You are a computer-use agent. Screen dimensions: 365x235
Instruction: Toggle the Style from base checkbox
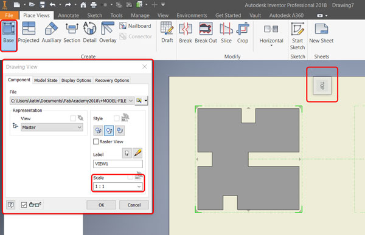(x=116, y=118)
